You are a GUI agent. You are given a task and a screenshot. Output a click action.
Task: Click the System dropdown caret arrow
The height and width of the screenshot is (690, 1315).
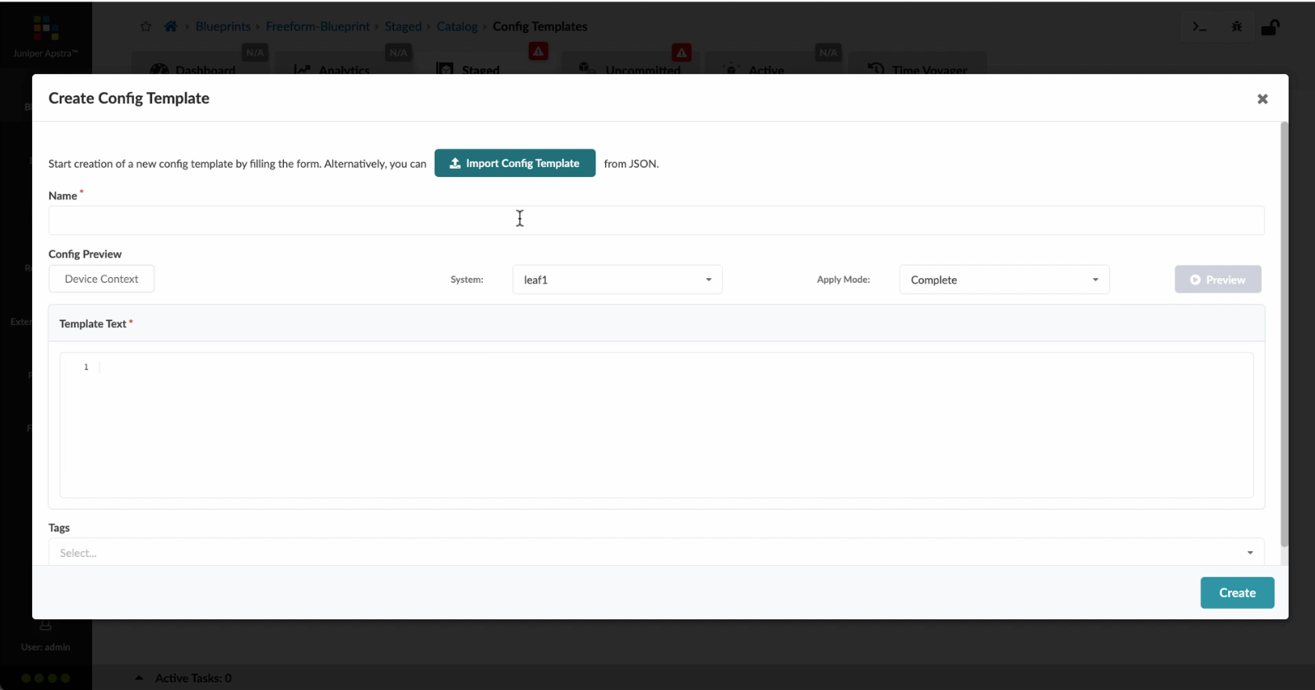click(x=708, y=280)
